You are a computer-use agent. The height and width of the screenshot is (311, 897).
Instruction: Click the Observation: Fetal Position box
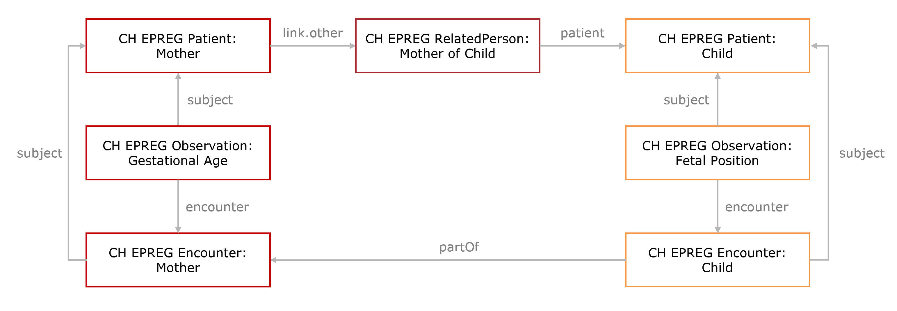[x=717, y=153]
